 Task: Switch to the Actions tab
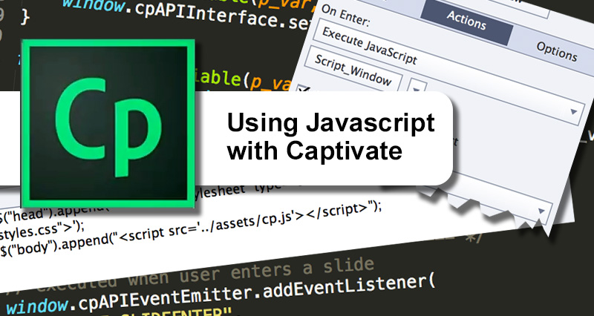[466, 20]
